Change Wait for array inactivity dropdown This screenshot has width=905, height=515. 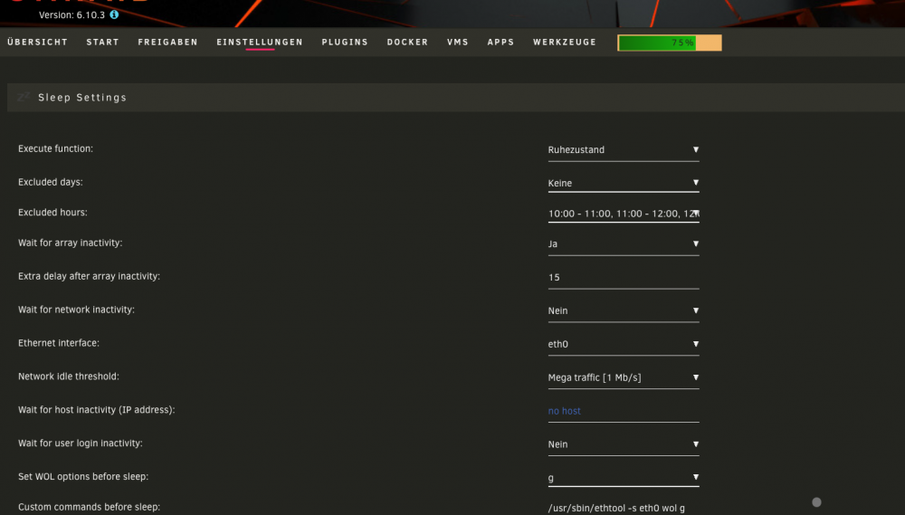pos(624,244)
